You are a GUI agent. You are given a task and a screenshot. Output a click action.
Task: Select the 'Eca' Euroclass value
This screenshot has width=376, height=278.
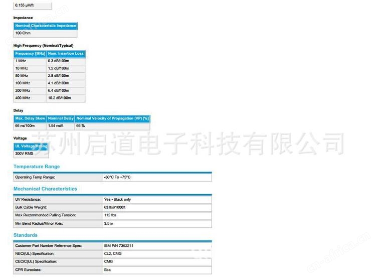tap(107, 270)
